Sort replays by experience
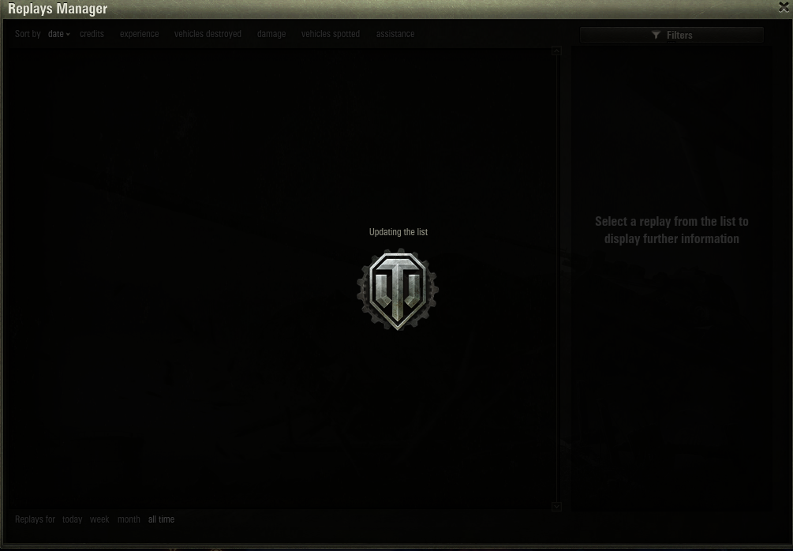 (139, 34)
